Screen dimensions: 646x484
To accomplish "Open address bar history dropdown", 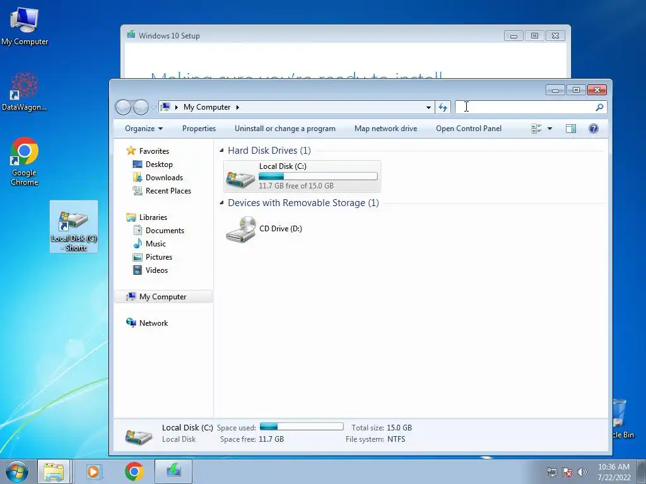I will coord(428,107).
